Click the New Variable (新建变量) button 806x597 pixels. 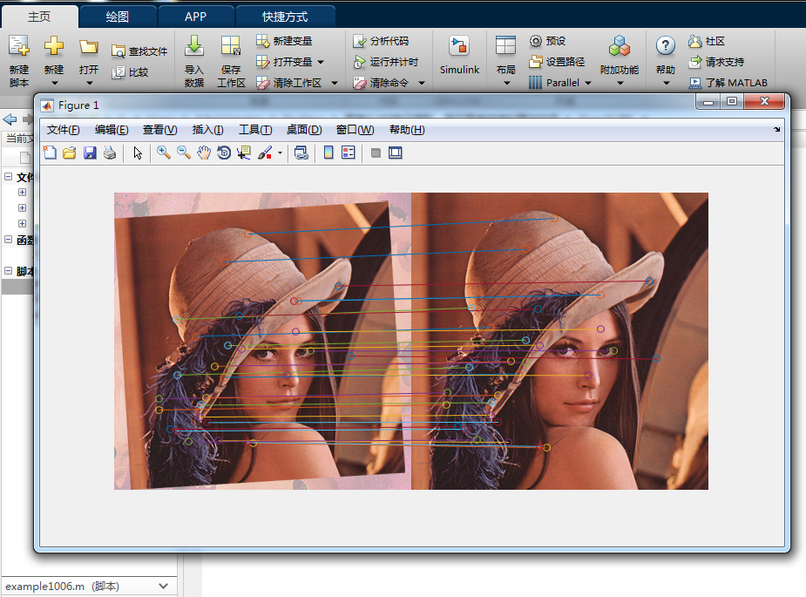click(284, 41)
